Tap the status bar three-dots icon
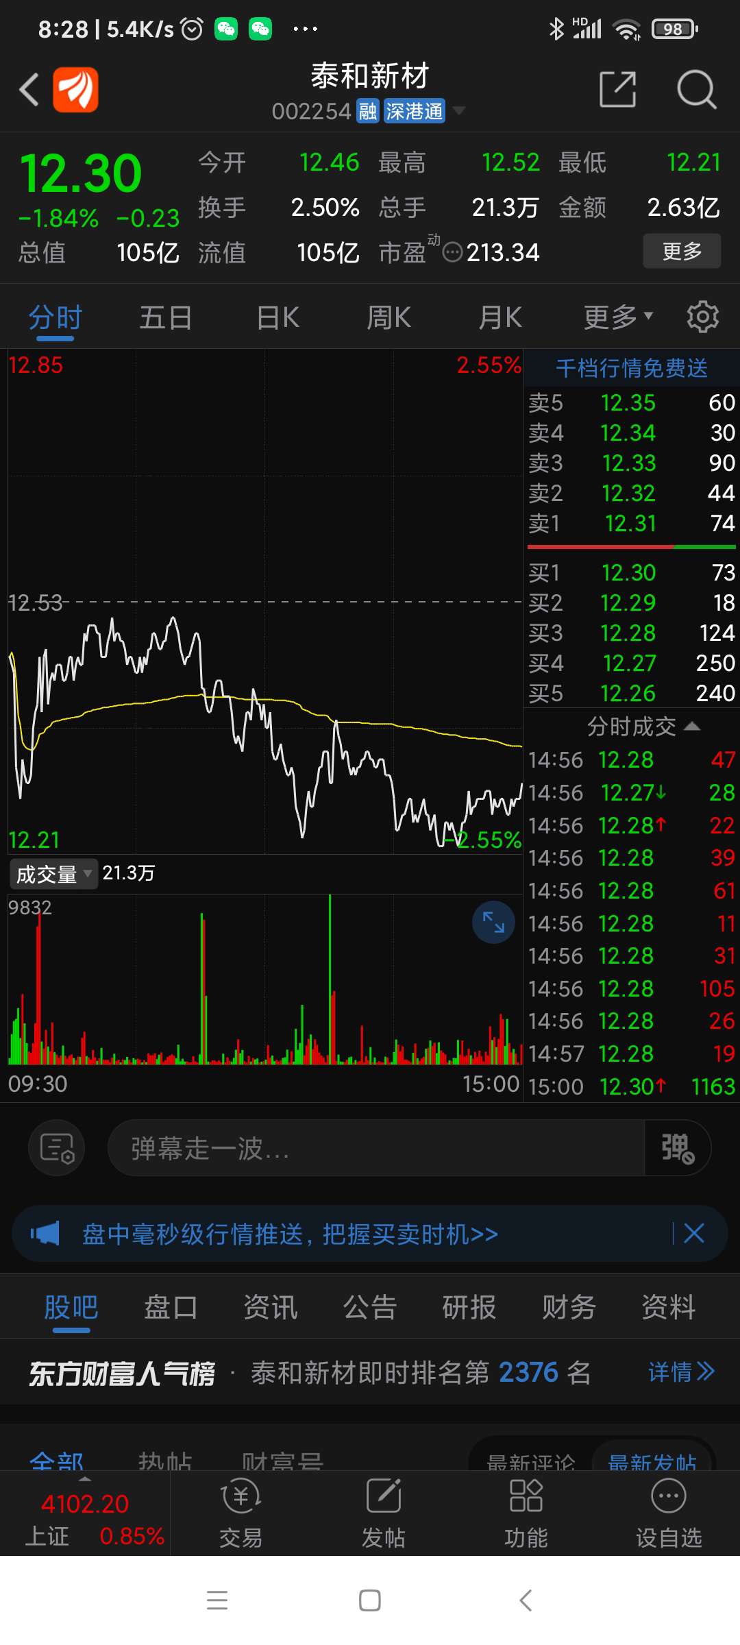This screenshot has width=740, height=1645. point(305,29)
